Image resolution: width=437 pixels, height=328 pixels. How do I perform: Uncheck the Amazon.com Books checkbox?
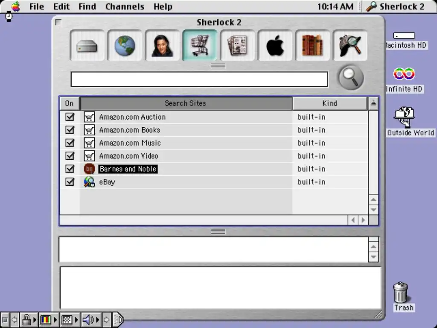[x=70, y=130]
